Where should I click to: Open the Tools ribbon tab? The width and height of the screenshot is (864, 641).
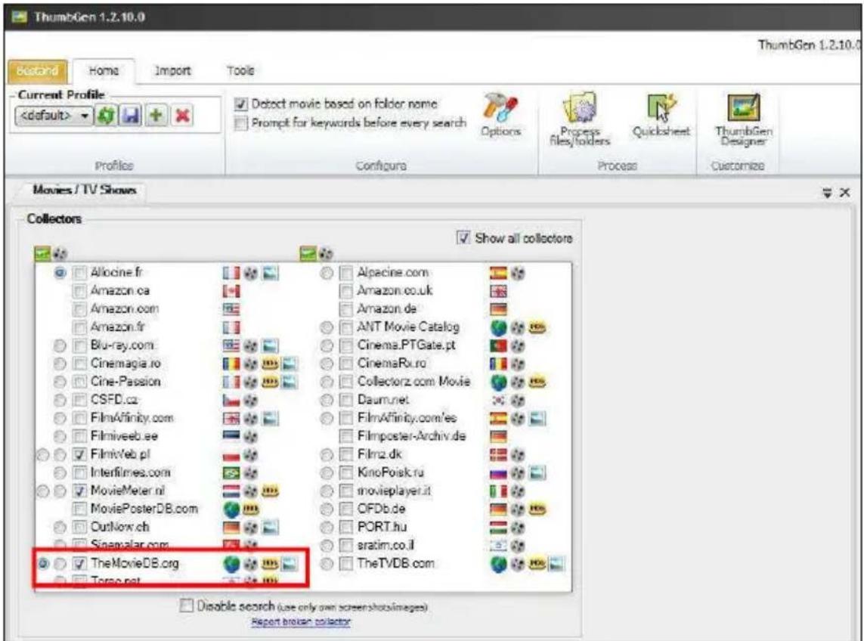click(241, 71)
